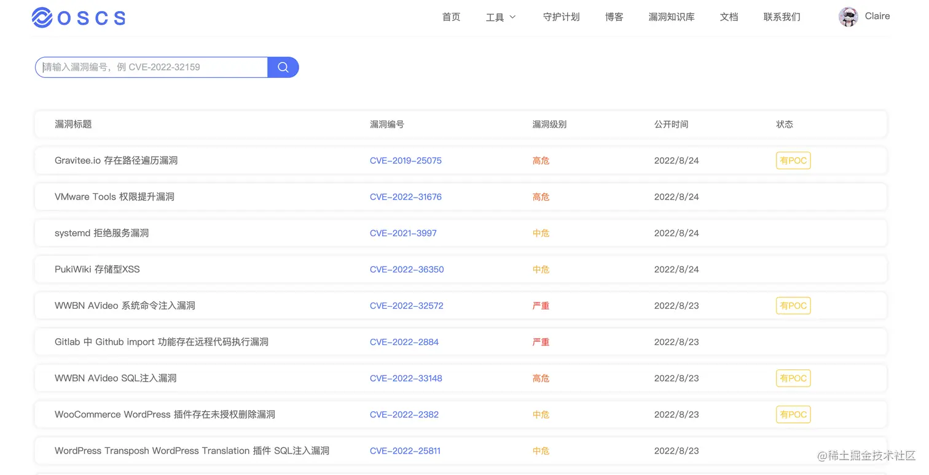Focus the 漏洞编号 search input field
Viewport: 929px width, 475px height.
(x=152, y=68)
